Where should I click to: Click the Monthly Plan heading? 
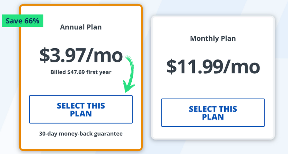(x=213, y=38)
